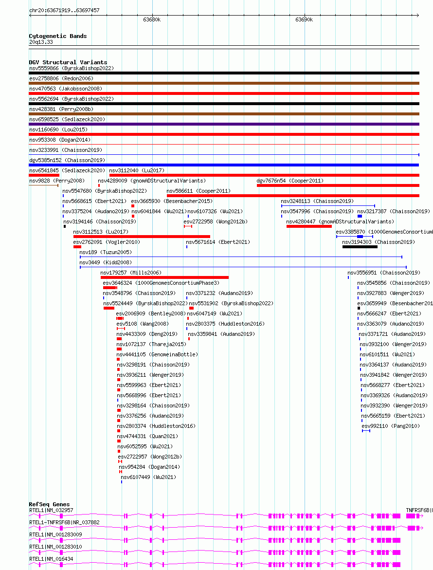Viewport: 433px width, 570px height.
Task: Click esv992110 (Pang2010) label
Action: (391, 426)
